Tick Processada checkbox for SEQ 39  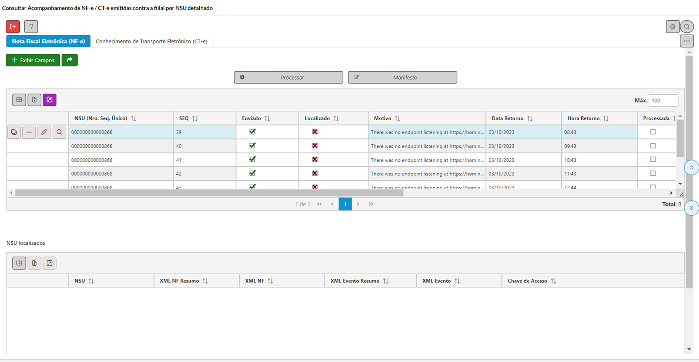tap(653, 132)
